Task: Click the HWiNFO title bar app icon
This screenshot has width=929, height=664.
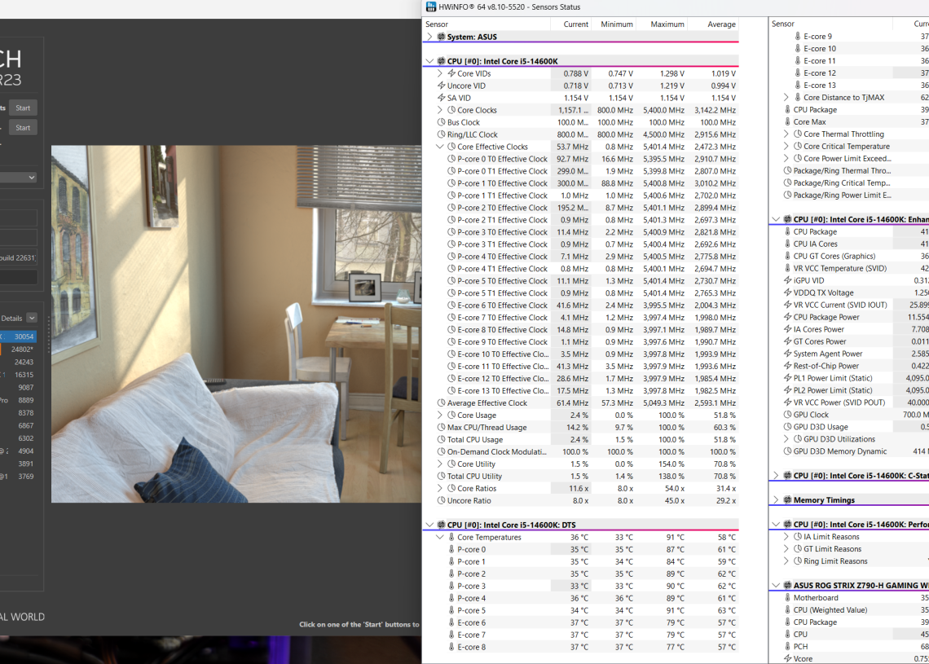Action: coord(431,7)
